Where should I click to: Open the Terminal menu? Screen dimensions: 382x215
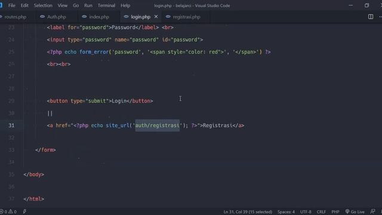pyautogui.click(x=106, y=5)
